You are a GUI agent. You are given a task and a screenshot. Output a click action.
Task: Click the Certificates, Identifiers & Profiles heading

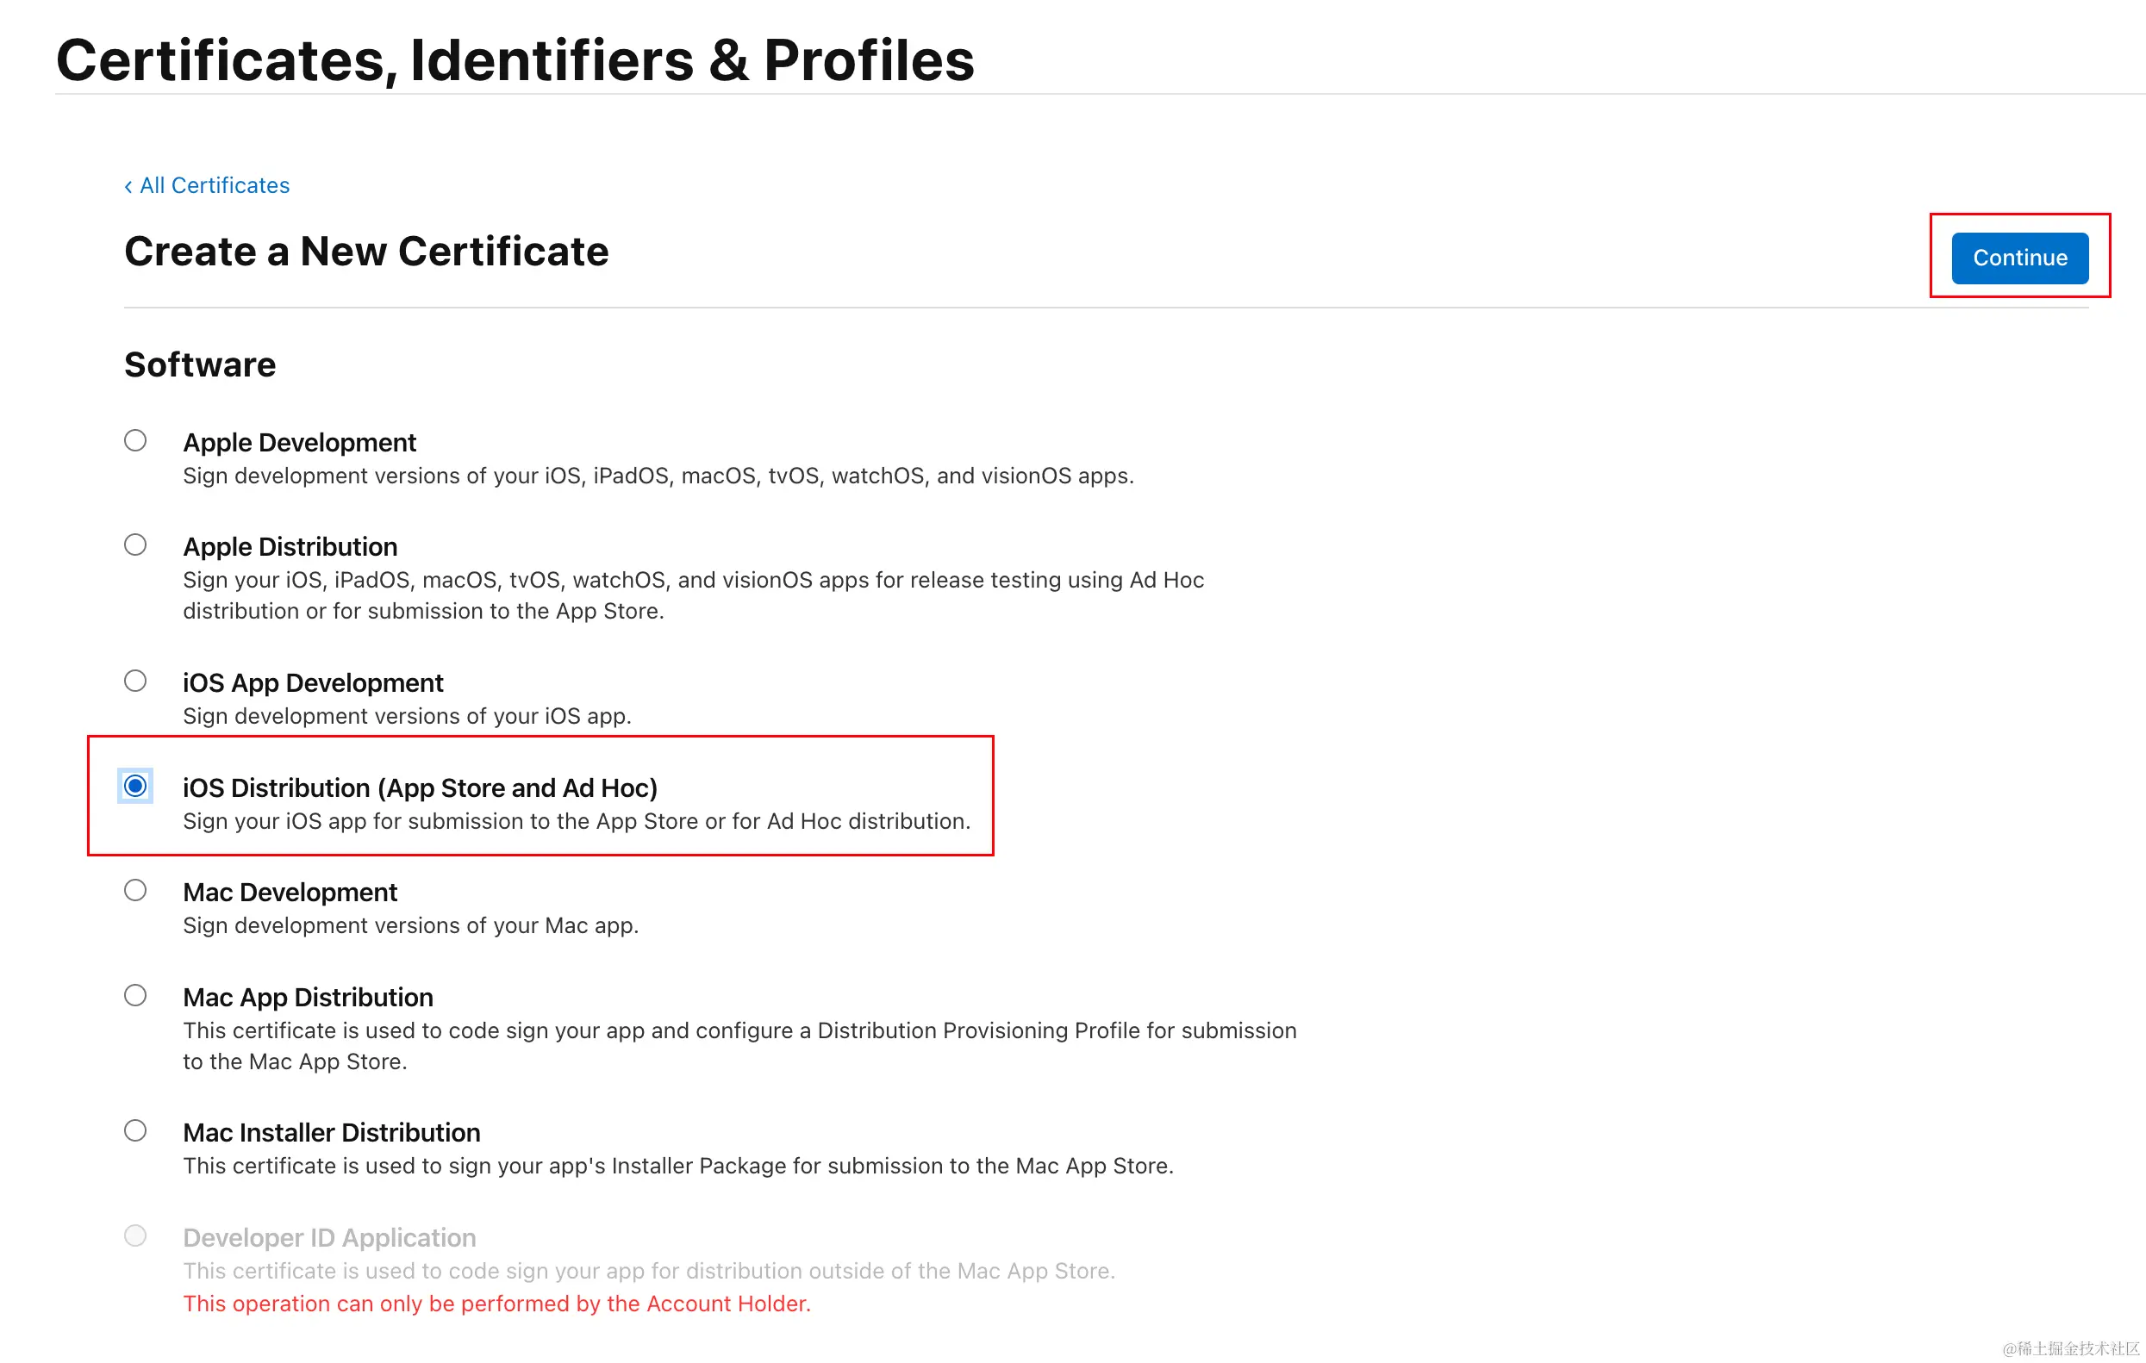[x=515, y=60]
